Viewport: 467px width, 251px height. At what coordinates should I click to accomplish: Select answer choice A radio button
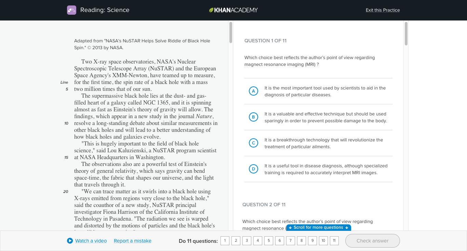pyautogui.click(x=253, y=91)
